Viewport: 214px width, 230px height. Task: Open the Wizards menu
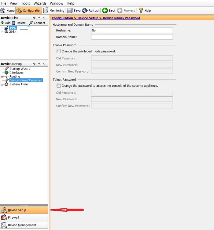click(40, 3)
